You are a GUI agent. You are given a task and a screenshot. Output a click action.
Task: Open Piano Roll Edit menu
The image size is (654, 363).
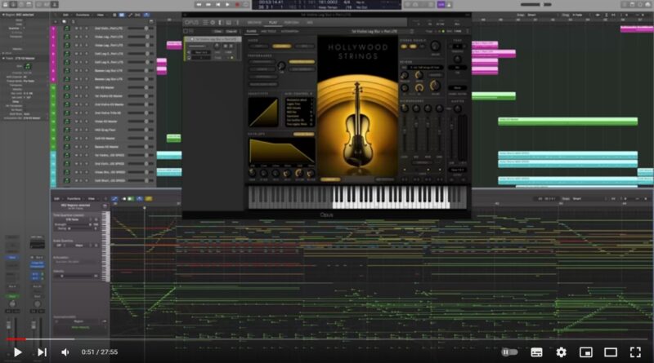pyautogui.click(x=56, y=198)
